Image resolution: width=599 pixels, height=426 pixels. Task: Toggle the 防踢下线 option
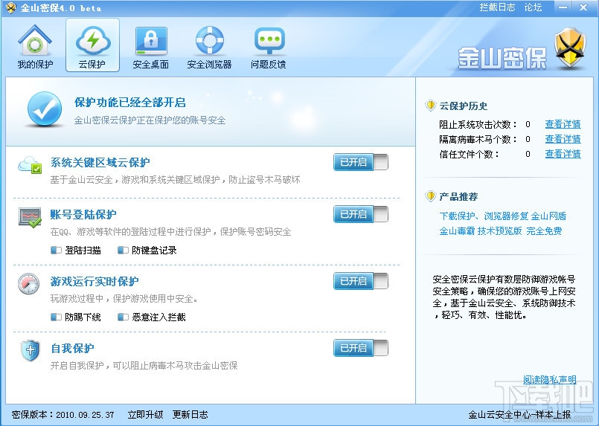pyautogui.click(x=56, y=317)
